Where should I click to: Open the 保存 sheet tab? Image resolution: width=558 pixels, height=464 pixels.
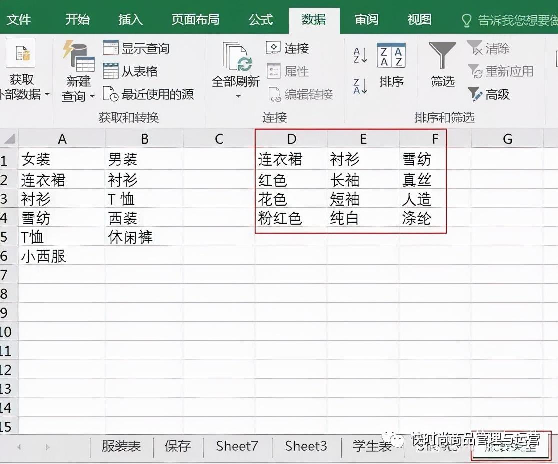(178, 446)
